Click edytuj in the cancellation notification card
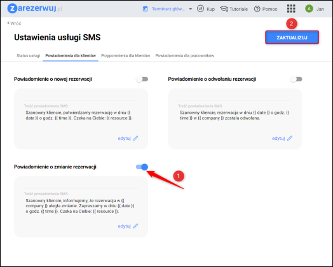The height and width of the screenshot is (267, 333). point(278,139)
